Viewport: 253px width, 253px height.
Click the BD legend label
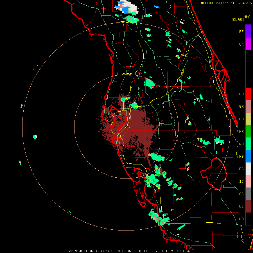(x=241, y=119)
